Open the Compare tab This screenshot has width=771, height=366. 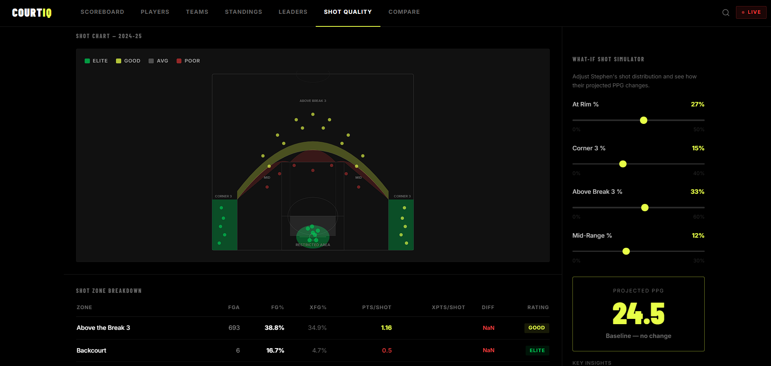point(404,12)
